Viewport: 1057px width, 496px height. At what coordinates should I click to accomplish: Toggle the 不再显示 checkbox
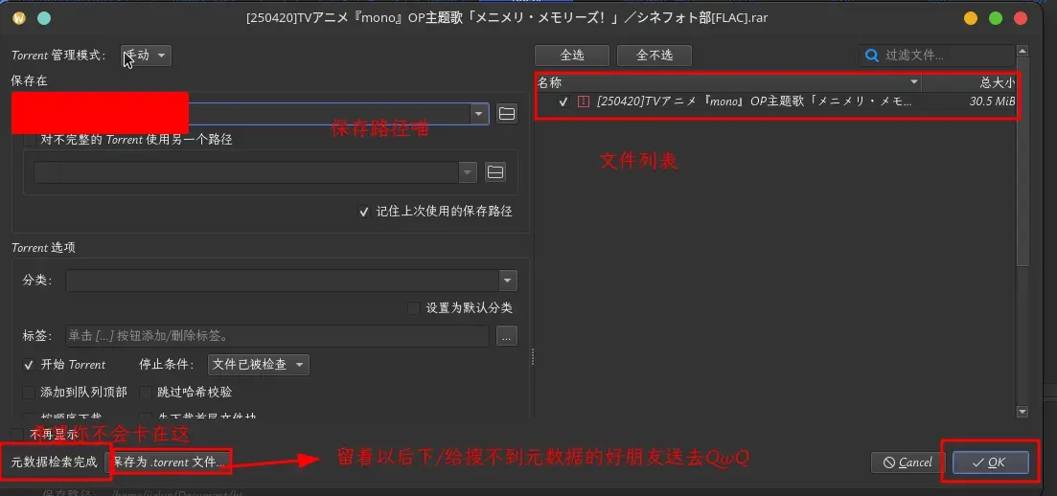(x=18, y=435)
